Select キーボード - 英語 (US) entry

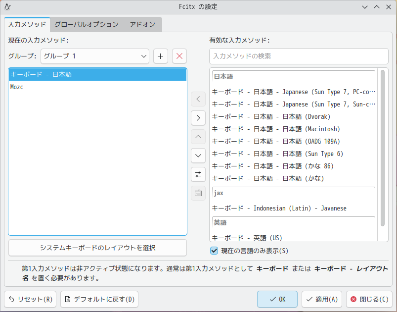click(293, 238)
